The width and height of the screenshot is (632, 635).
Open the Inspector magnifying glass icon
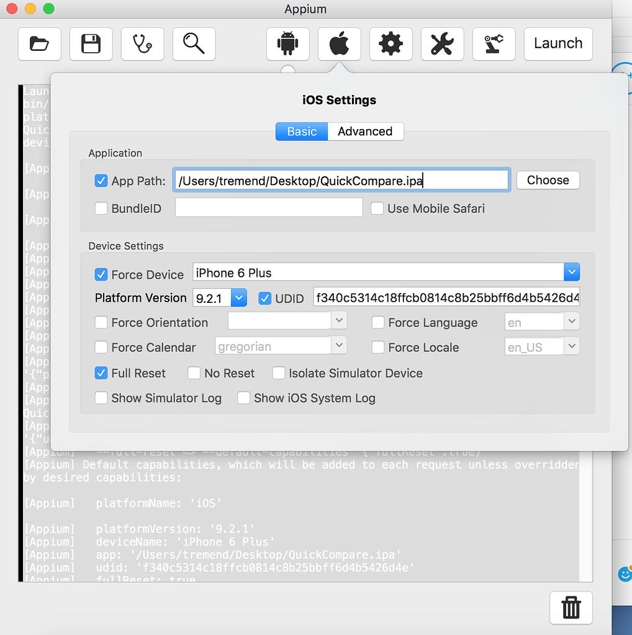pos(194,43)
